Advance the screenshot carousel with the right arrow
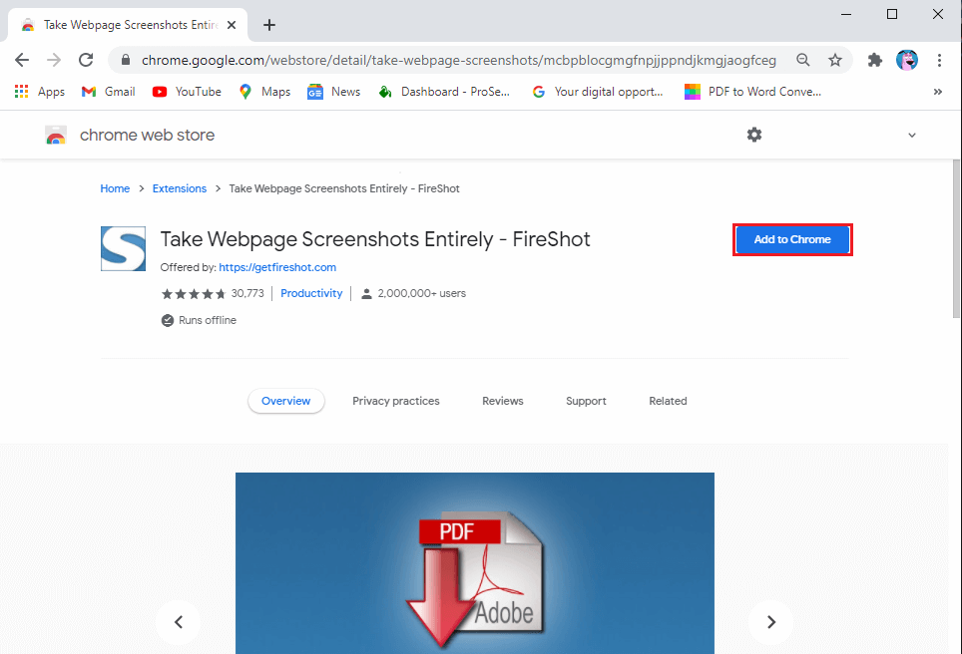Image resolution: width=962 pixels, height=654 pixels. [770, 621]
